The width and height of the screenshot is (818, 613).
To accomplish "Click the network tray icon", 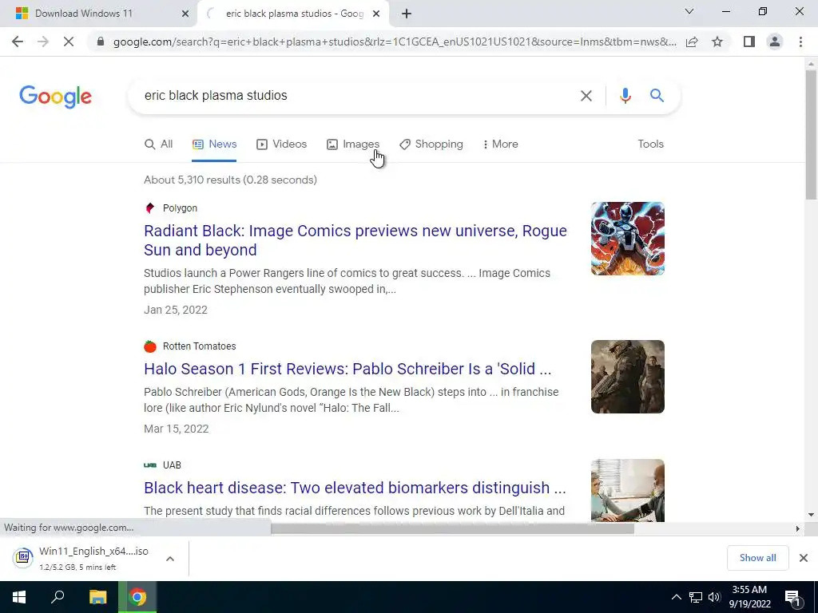I will pyautogui.click(x=696, y=597).
